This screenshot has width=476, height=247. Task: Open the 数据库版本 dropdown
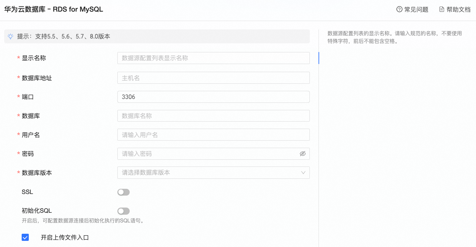(x=213, y=173)
